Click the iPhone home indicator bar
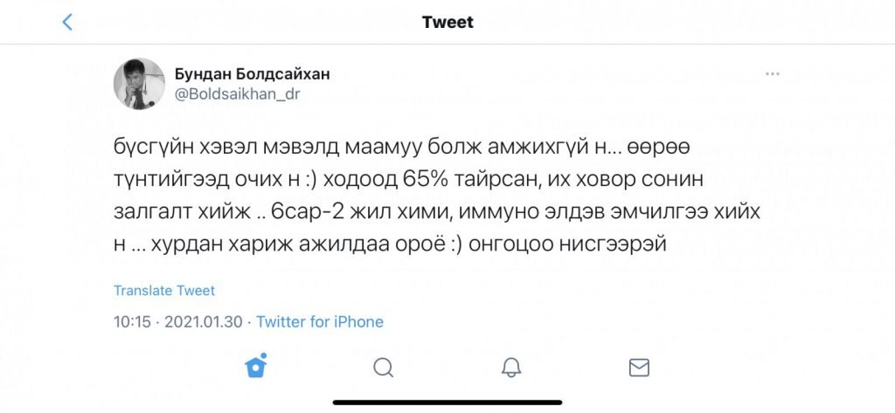The width and height of the screenshot is (895, 413). [447, 403]
